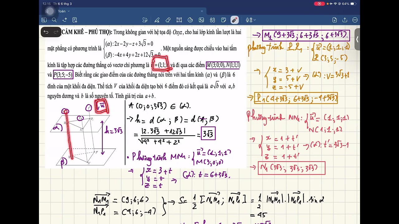Select the Eraser tool
Image resolution: width=399 pixels, height=224 pixels.
(x=168, y=20)
